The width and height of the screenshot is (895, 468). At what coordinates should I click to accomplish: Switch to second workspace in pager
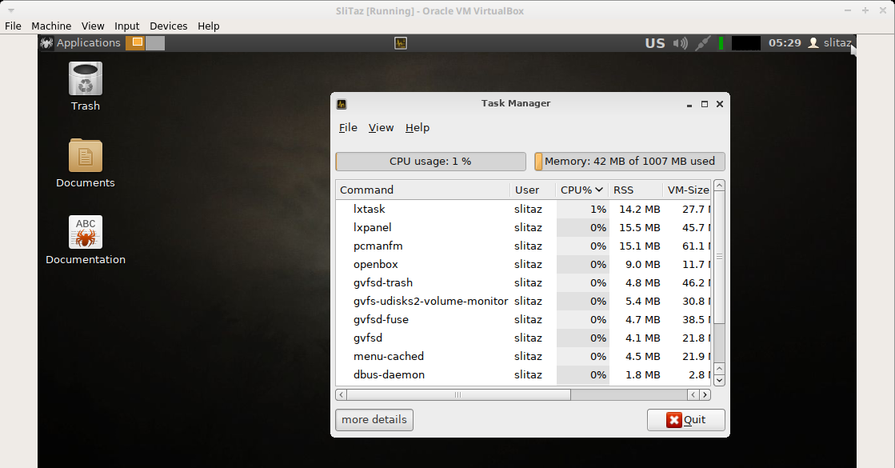pyautogui.click(x=155, y=43)
